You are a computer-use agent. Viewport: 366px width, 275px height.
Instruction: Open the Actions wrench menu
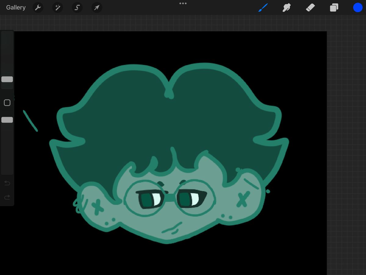click(x=38, y=8)
